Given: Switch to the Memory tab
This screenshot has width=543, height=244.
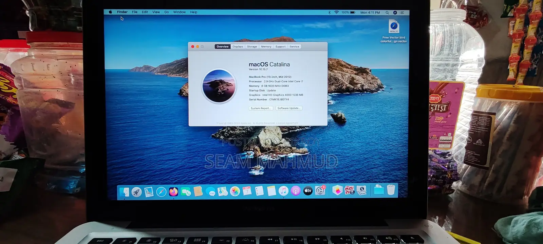Looking at the screenshot, I should click(x=266, y=46).
